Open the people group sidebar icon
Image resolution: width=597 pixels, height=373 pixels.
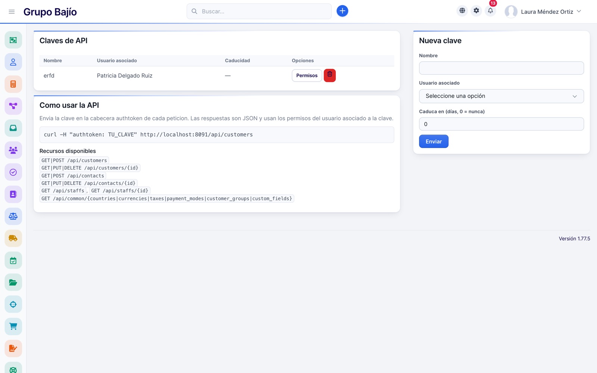pos(13,150)
